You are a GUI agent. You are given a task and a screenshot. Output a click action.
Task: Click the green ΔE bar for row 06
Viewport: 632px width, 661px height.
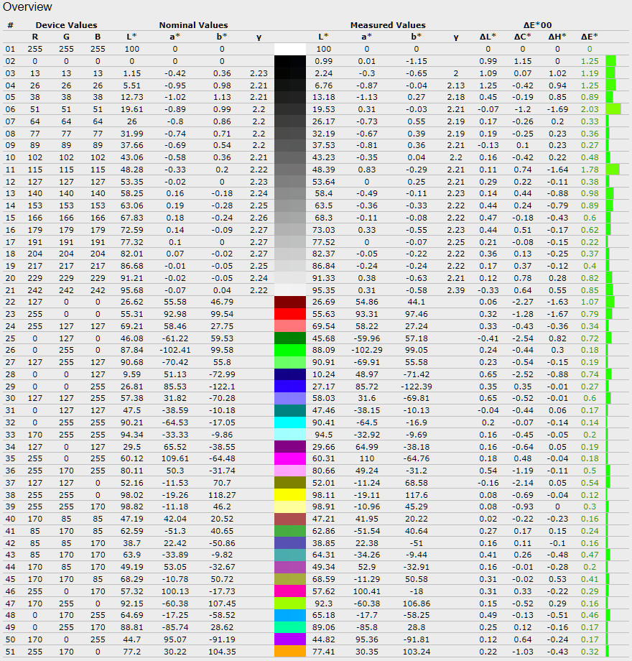click(x=613, y=109)
